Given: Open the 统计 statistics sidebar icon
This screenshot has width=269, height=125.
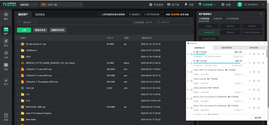Looking at the screenshot, I should [6, 81].
